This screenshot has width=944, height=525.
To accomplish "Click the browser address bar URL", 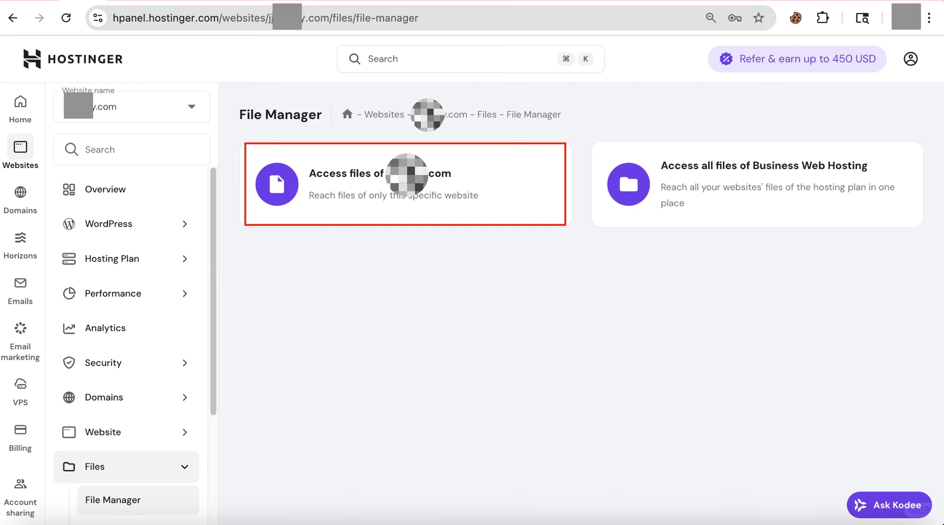I will point(265,18).
